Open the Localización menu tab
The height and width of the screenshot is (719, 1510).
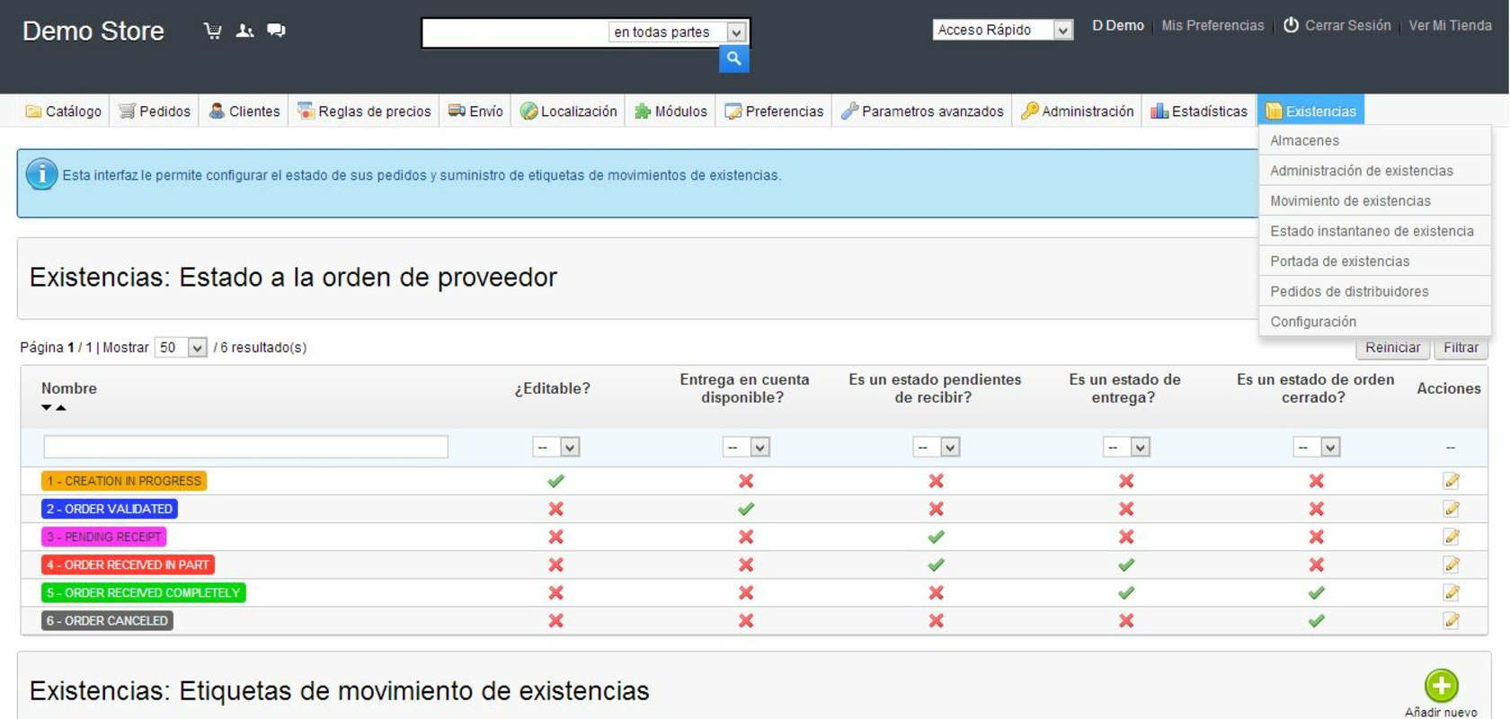pyautogui.click(x=569, y=111)
